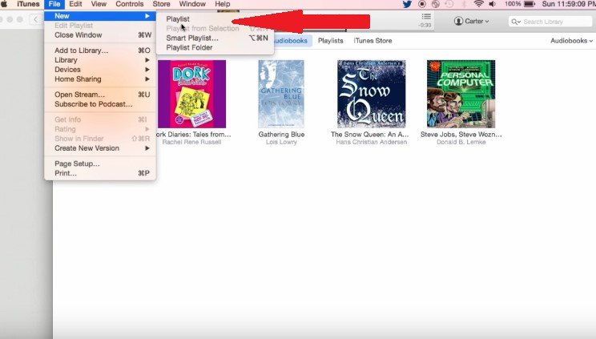Open the Window menu
596x339 pixels.
tap(192, 4)
